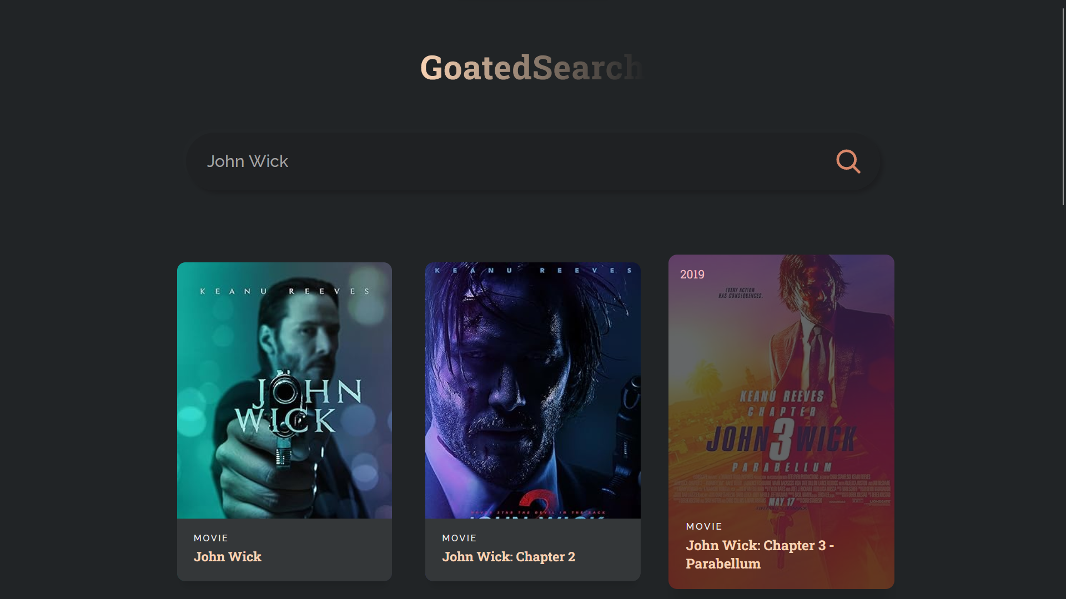Image resolution: width=1066 pixels, height=599 pixels.
Task: Click MOVIE label on Parabellum card
Action: point(704,526)
